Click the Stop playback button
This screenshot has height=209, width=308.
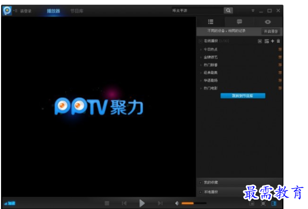[107, 203]
